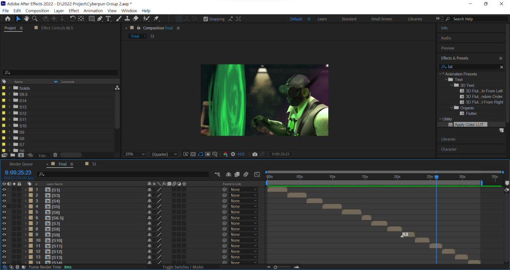The height and width of the screenshot is (270, 510).
Task: Hide layer S12 with its eye icon
Action: tap(4, 252)
